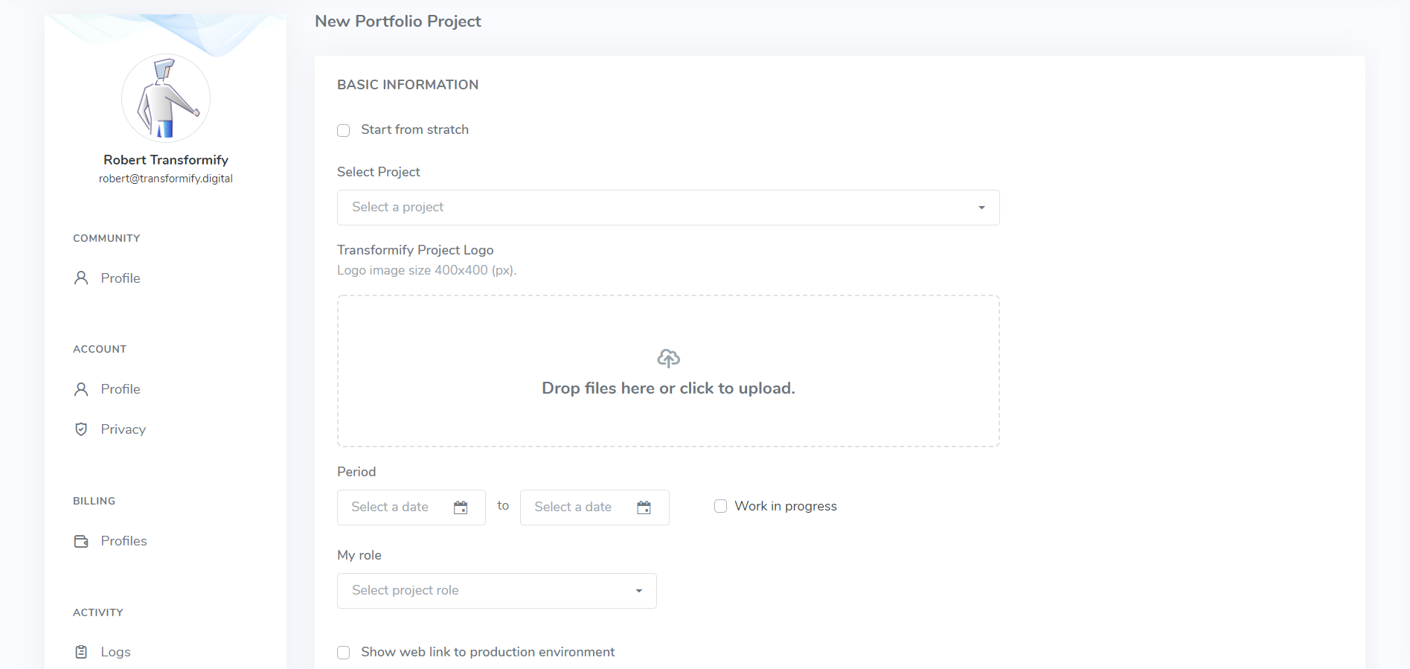Screen dimensions: 1410x669
Task: Click the Privacy shield icon
Action: (x=81, y=429)
